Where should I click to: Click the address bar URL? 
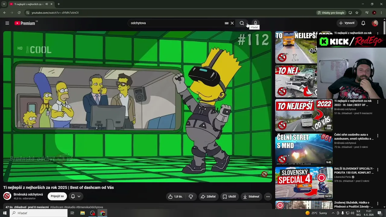pyautogui.click(x=55, y=13)
